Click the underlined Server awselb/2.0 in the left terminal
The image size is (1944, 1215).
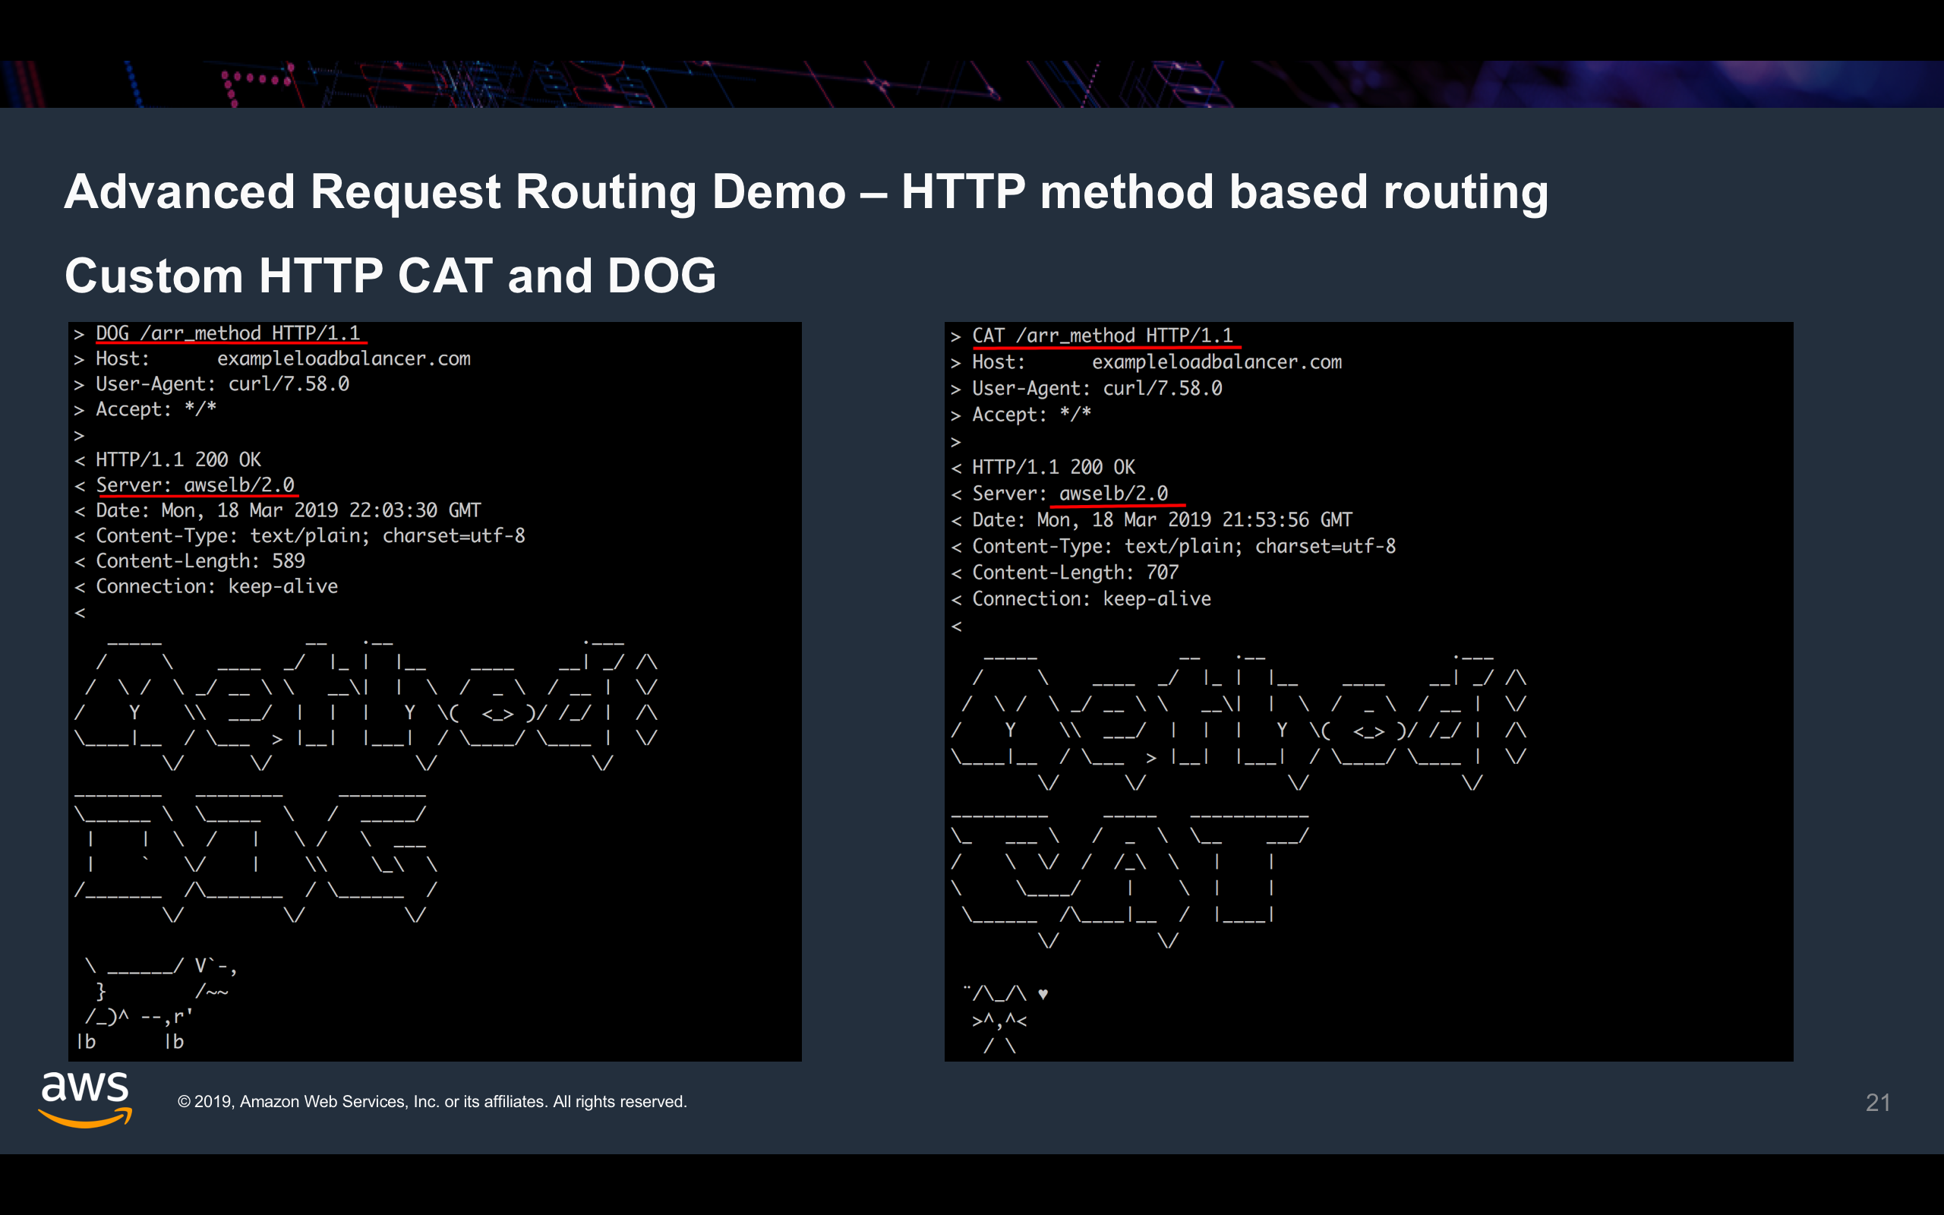point(195,484)
